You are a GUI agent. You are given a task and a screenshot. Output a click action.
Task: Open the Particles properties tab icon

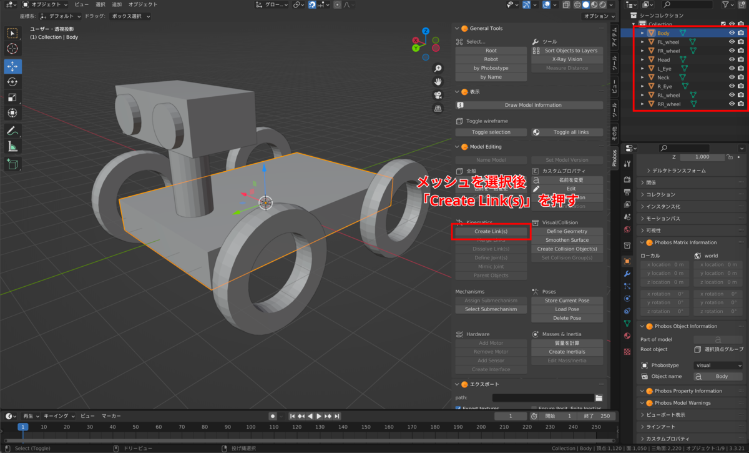point(627,286)
